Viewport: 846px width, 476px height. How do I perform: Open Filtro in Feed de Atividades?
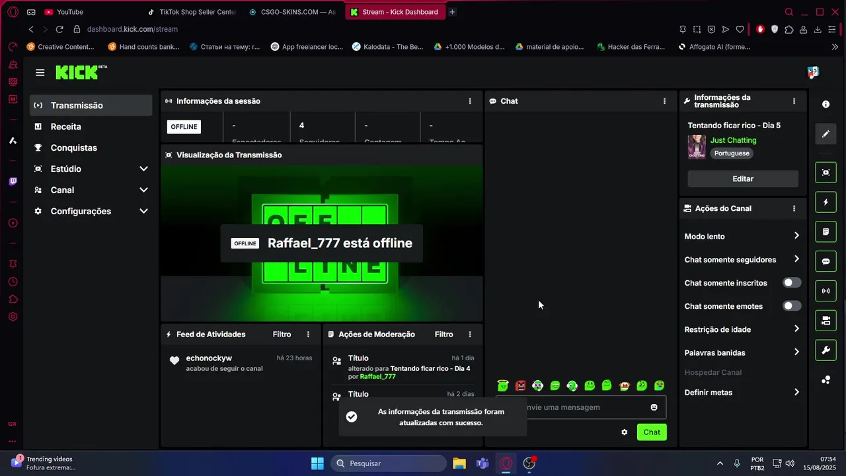click(282, 335)
